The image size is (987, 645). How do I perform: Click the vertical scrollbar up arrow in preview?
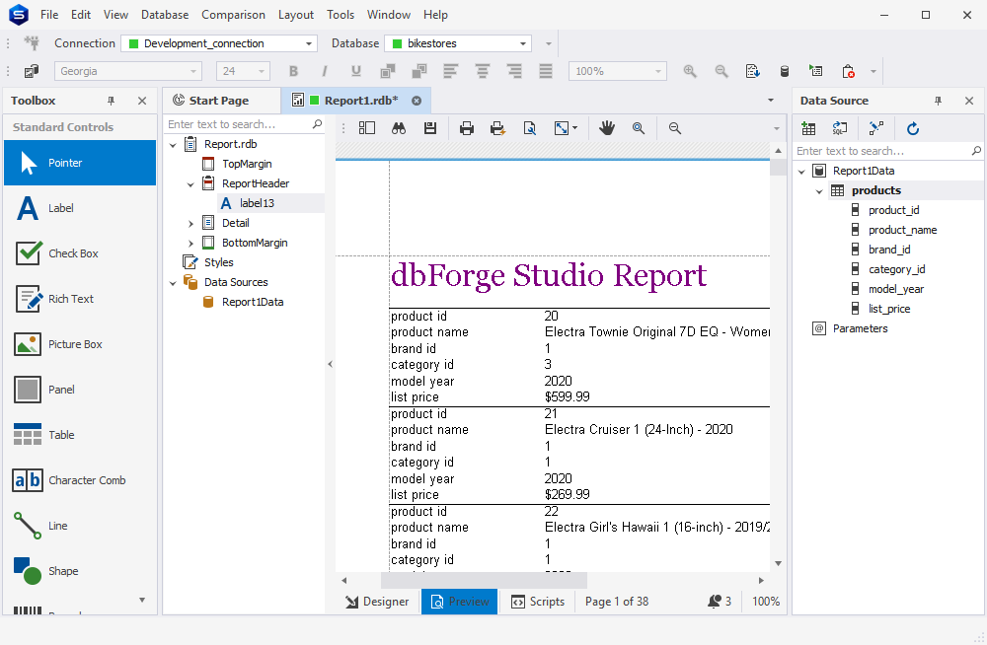coord(778,151)
